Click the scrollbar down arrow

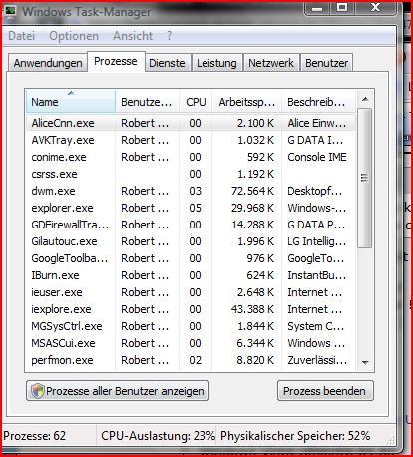(365, 363)
